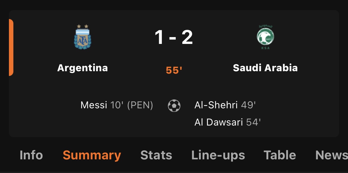Select the Summary tab
Viewport: 348px width, 173px height.
coord(92,155)
